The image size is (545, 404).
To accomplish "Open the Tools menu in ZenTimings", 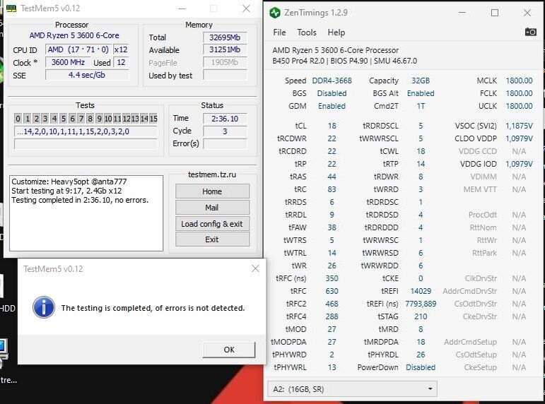I will pyautogui.click(x=307, y=32).
